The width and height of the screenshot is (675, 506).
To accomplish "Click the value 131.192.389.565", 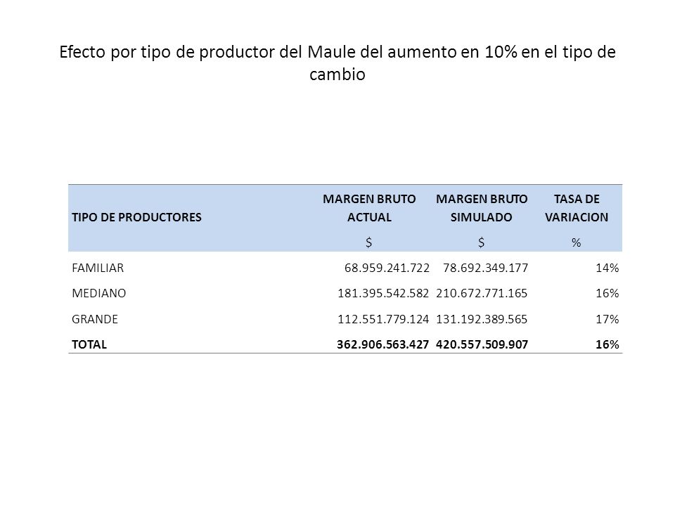I will 482,319.
